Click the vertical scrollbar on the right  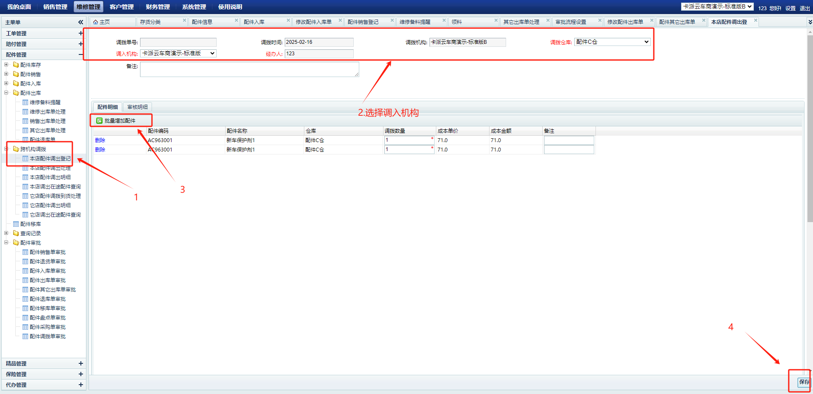(x=810, y=128)
